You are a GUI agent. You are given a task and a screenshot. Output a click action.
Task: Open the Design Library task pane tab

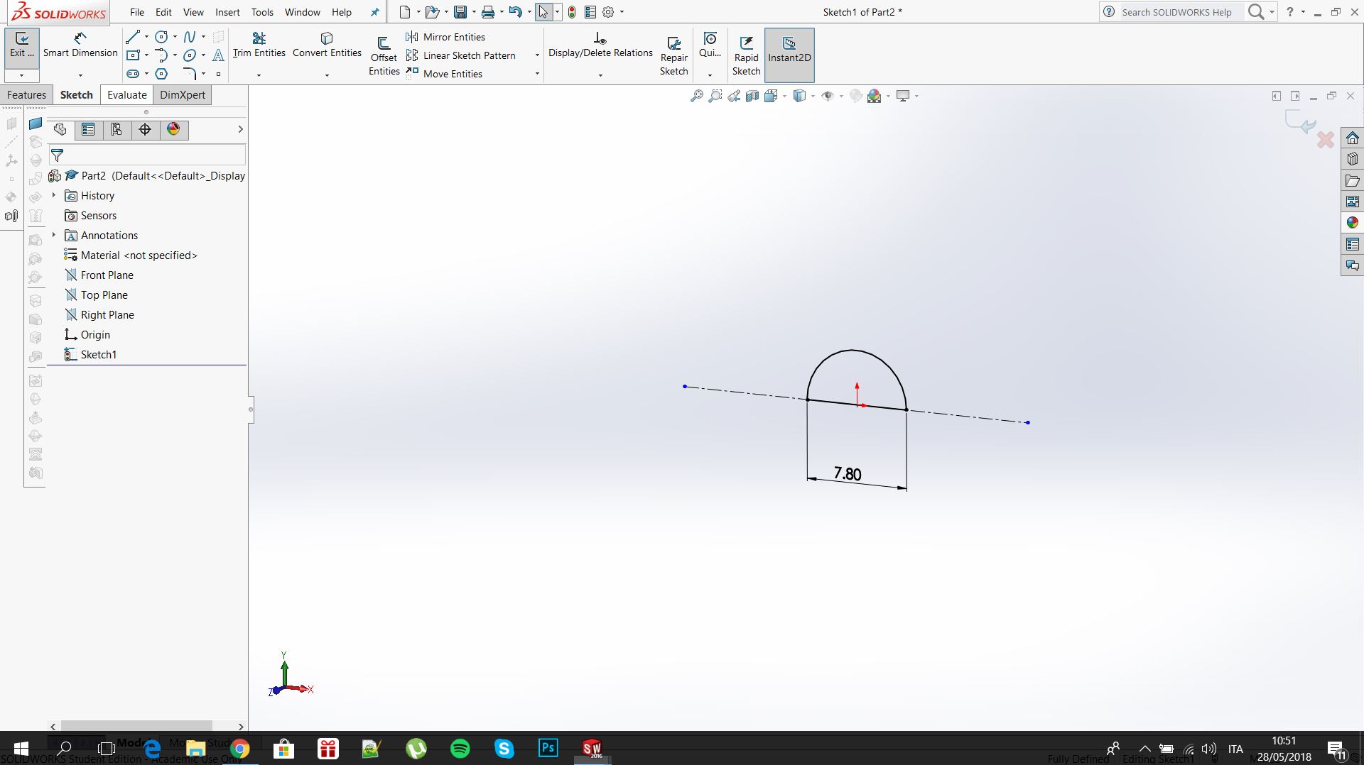(1352, 159)
